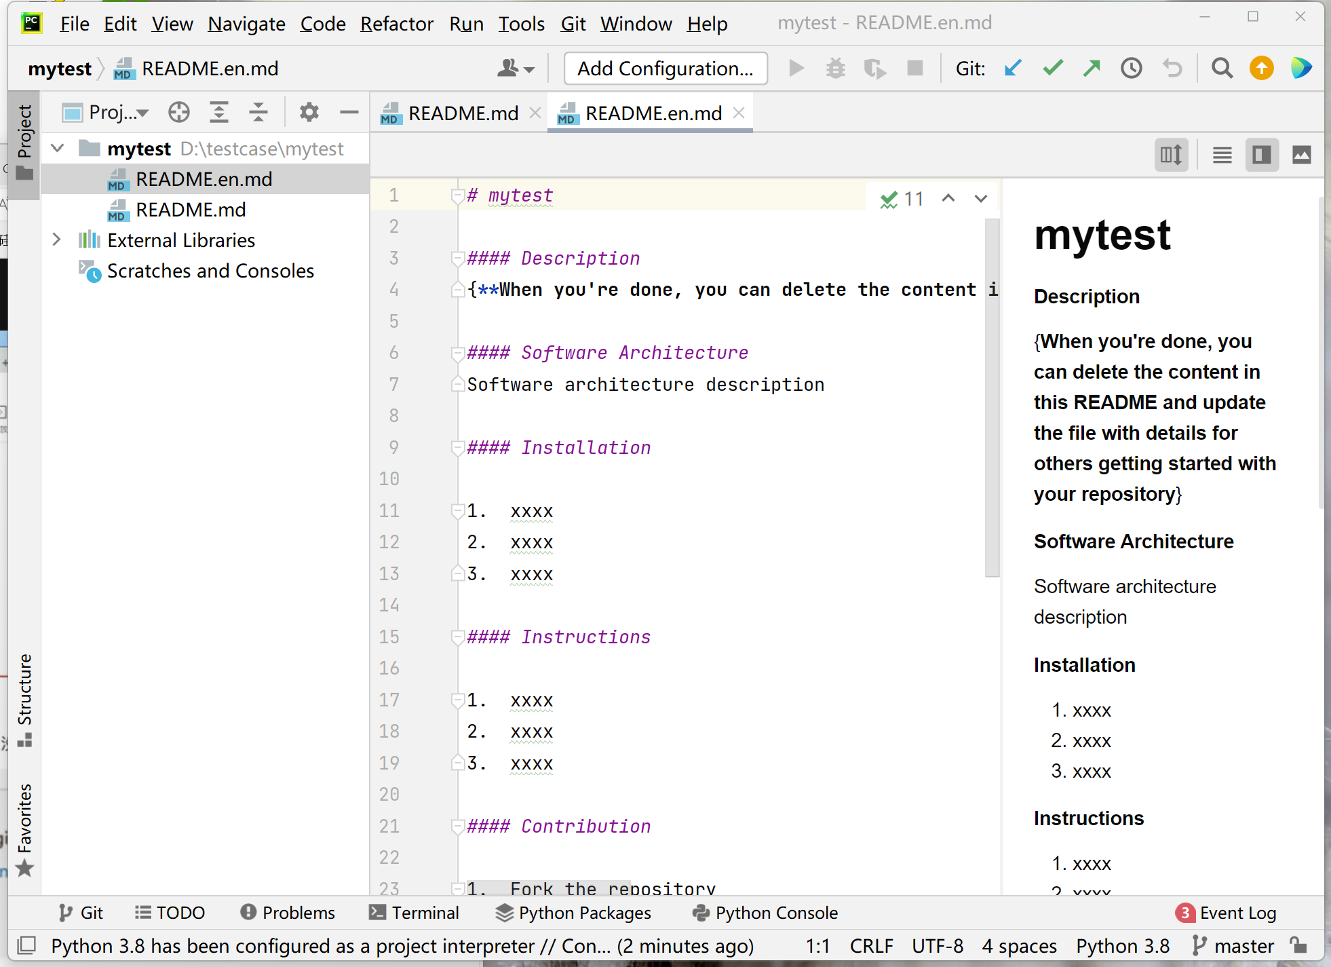Go to next highlighted problem arrow

[981, 198]
